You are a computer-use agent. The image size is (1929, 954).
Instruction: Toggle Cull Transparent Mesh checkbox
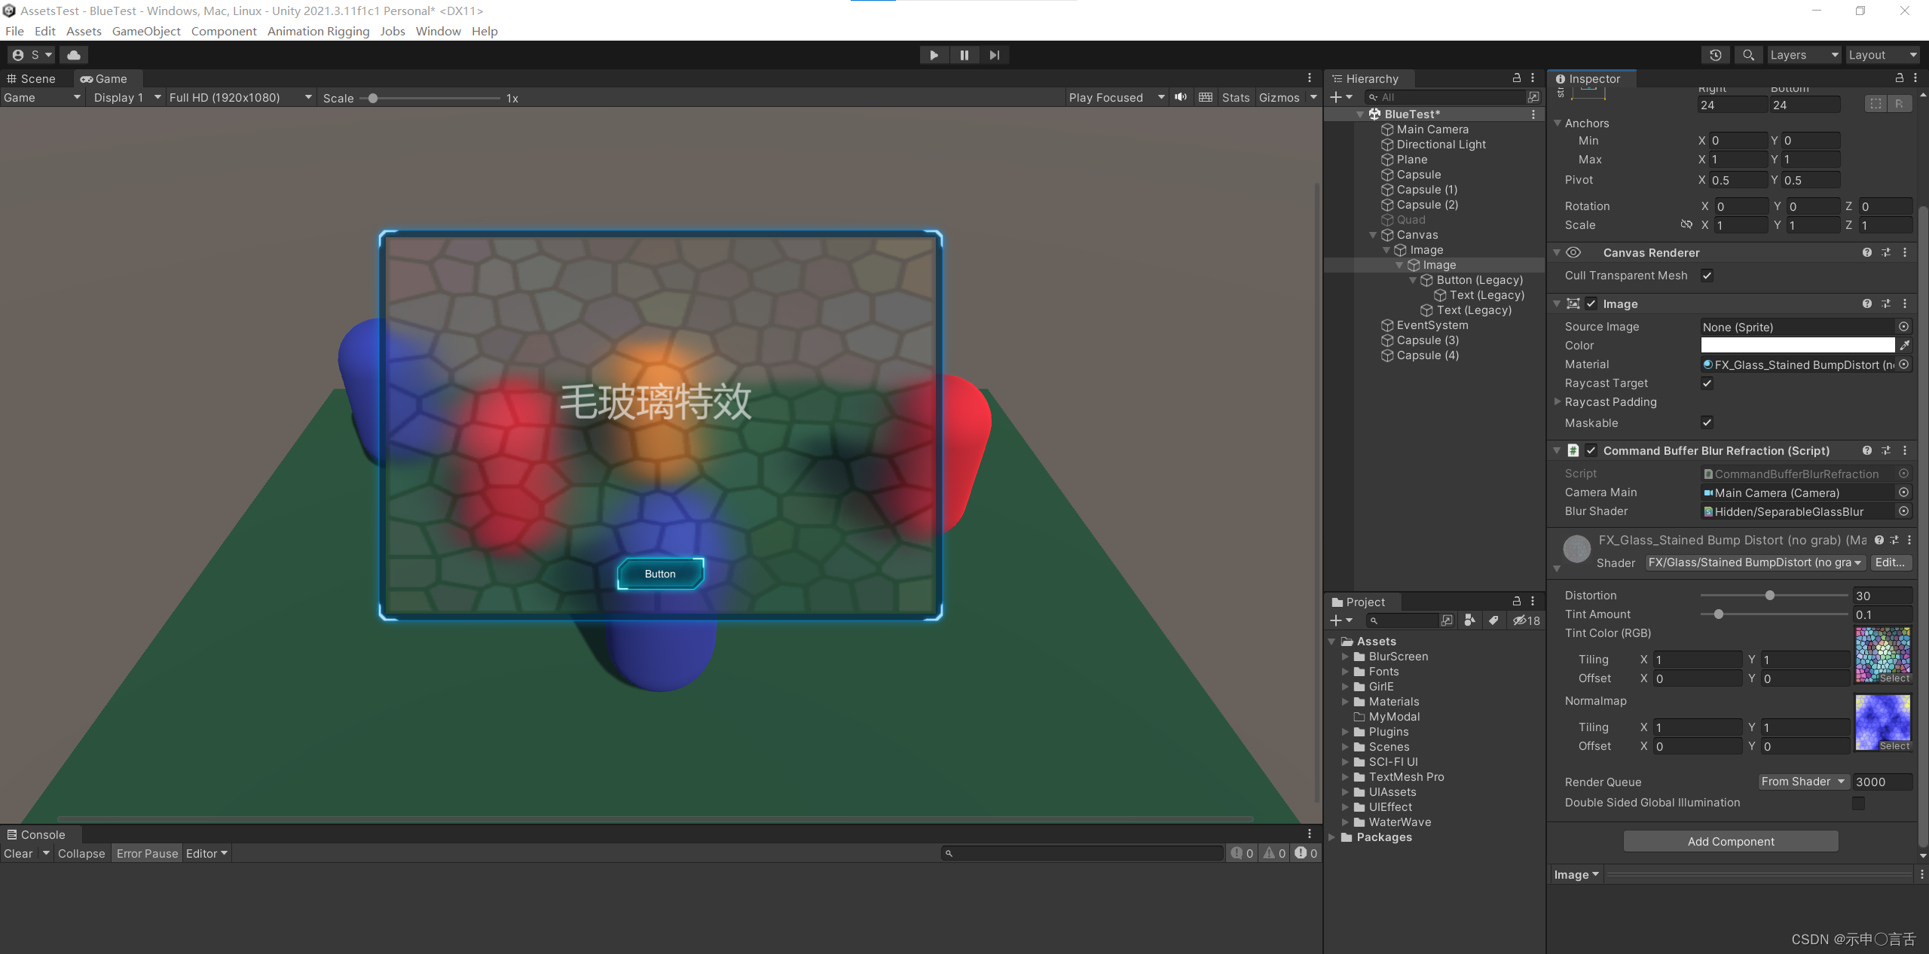click(x=1707, y=276)
